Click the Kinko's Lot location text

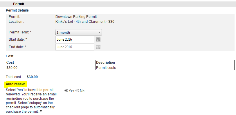click(x=85, y=22)
